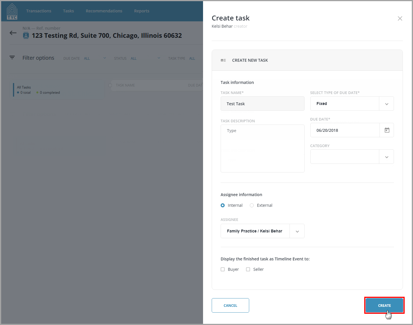Click the Filter options label
Viewport: 413px width, 325px height.
pos(38,58)
